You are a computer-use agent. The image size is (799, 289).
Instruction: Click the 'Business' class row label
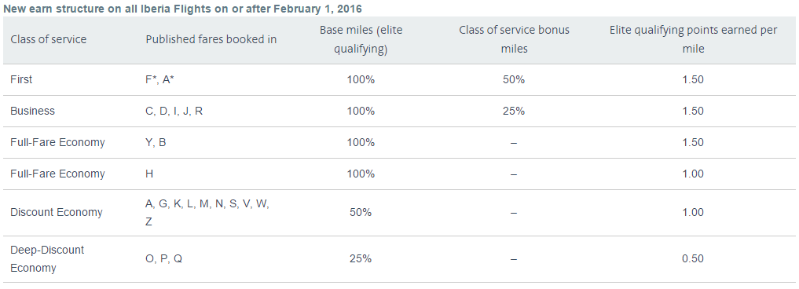[x=33, y=111]
